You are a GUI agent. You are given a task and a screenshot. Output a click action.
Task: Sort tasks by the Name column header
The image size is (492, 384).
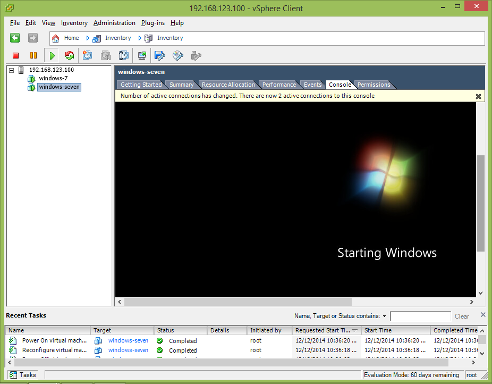48,330
